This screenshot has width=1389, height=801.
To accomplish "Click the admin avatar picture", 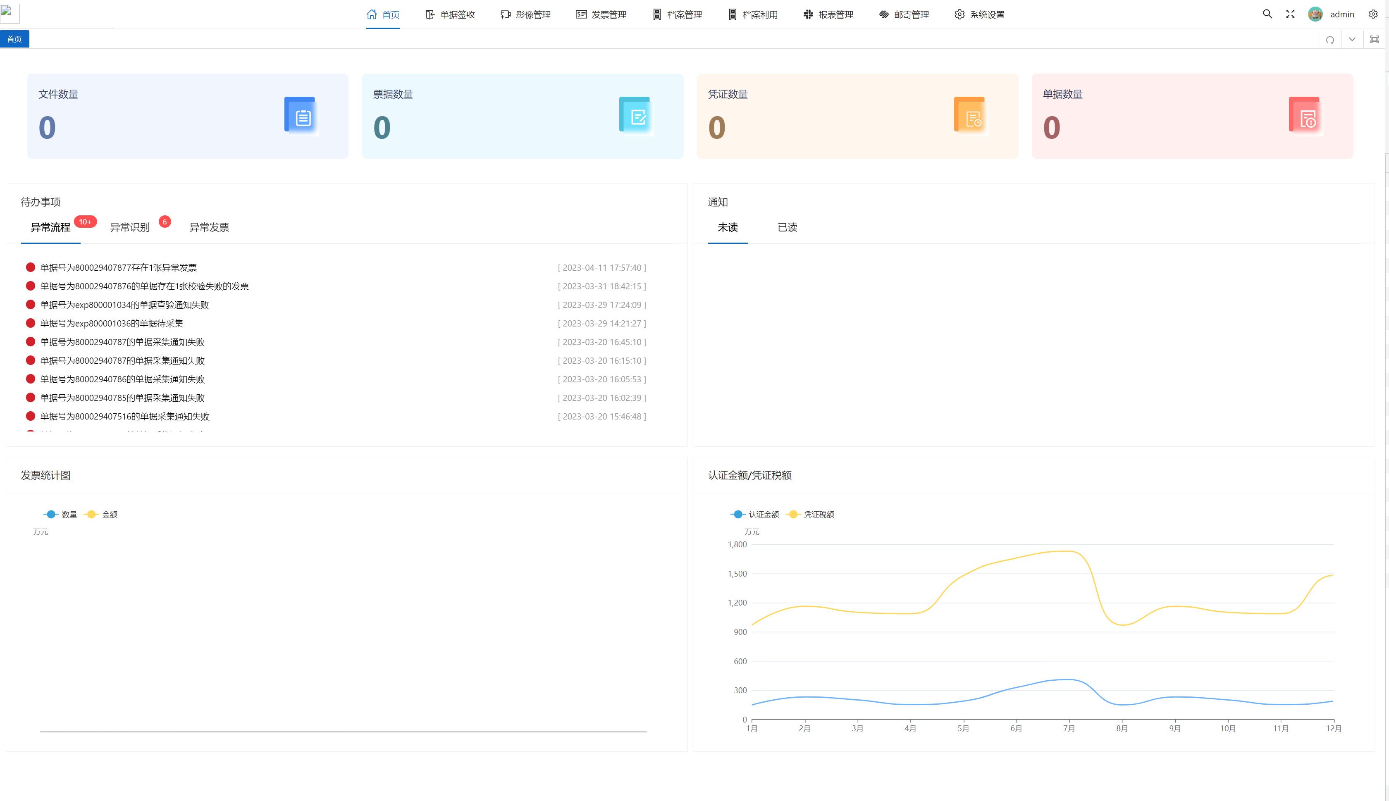I will tap(1315, 14).
